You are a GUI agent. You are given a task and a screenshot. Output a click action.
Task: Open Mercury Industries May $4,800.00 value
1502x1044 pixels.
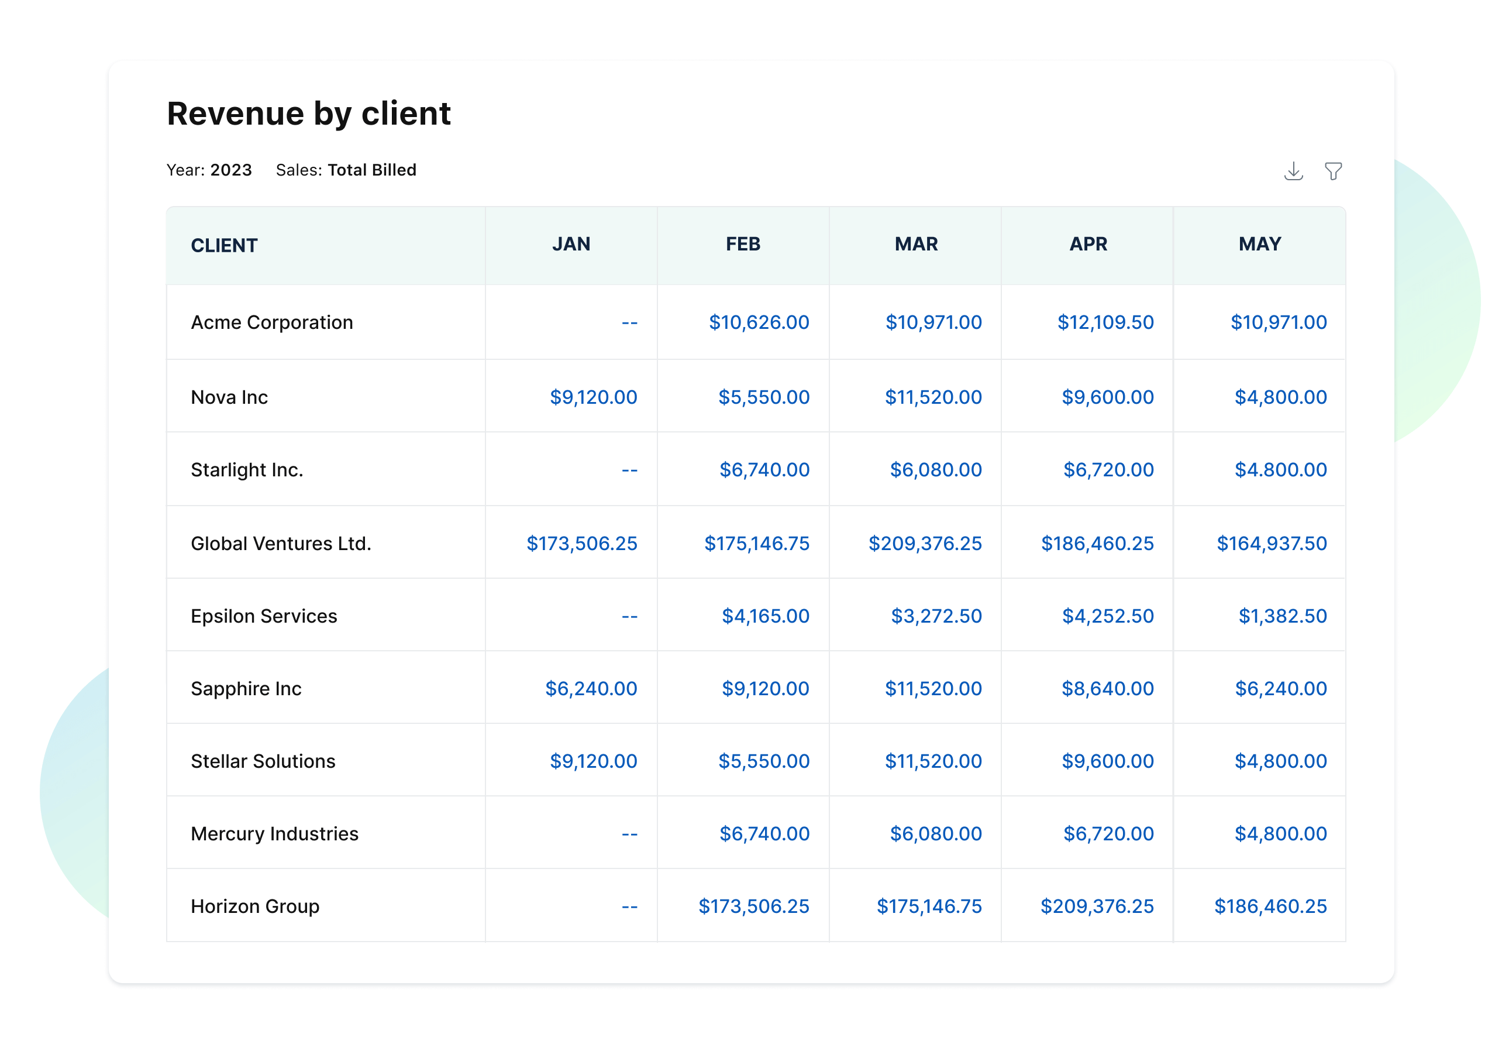(1280, 834)
